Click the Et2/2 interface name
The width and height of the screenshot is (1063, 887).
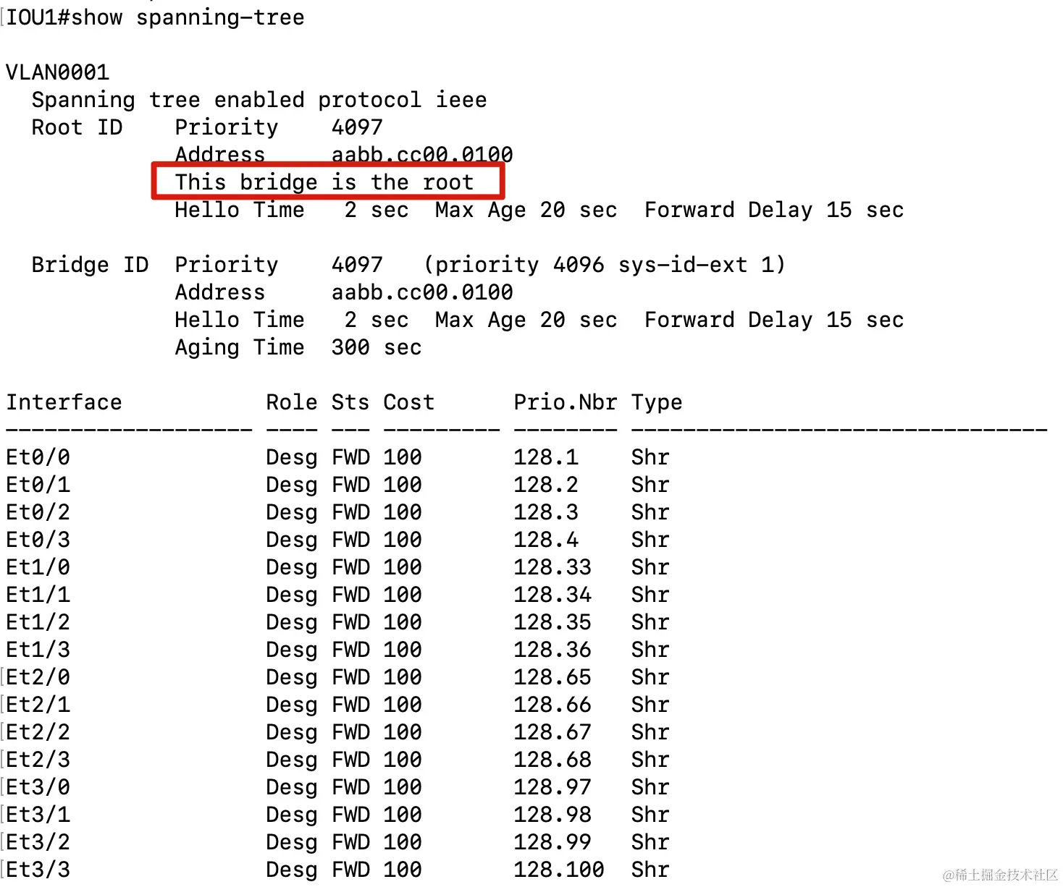(x=38, y=732)
